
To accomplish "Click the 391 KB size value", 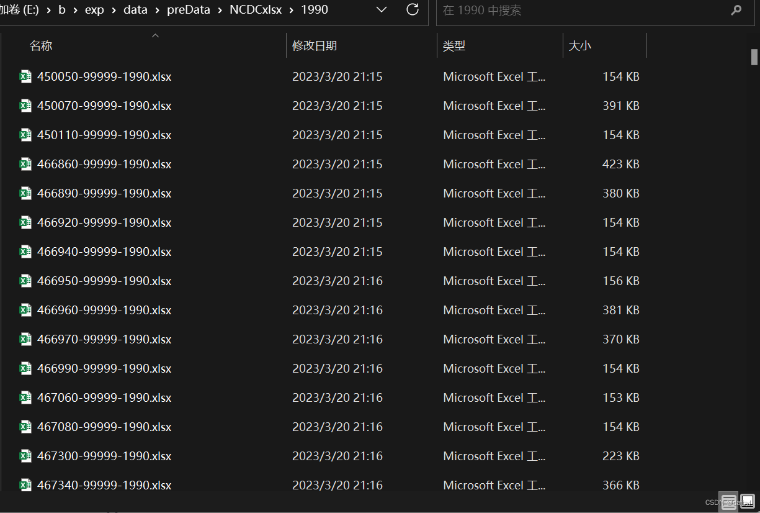I will point(621,106).
